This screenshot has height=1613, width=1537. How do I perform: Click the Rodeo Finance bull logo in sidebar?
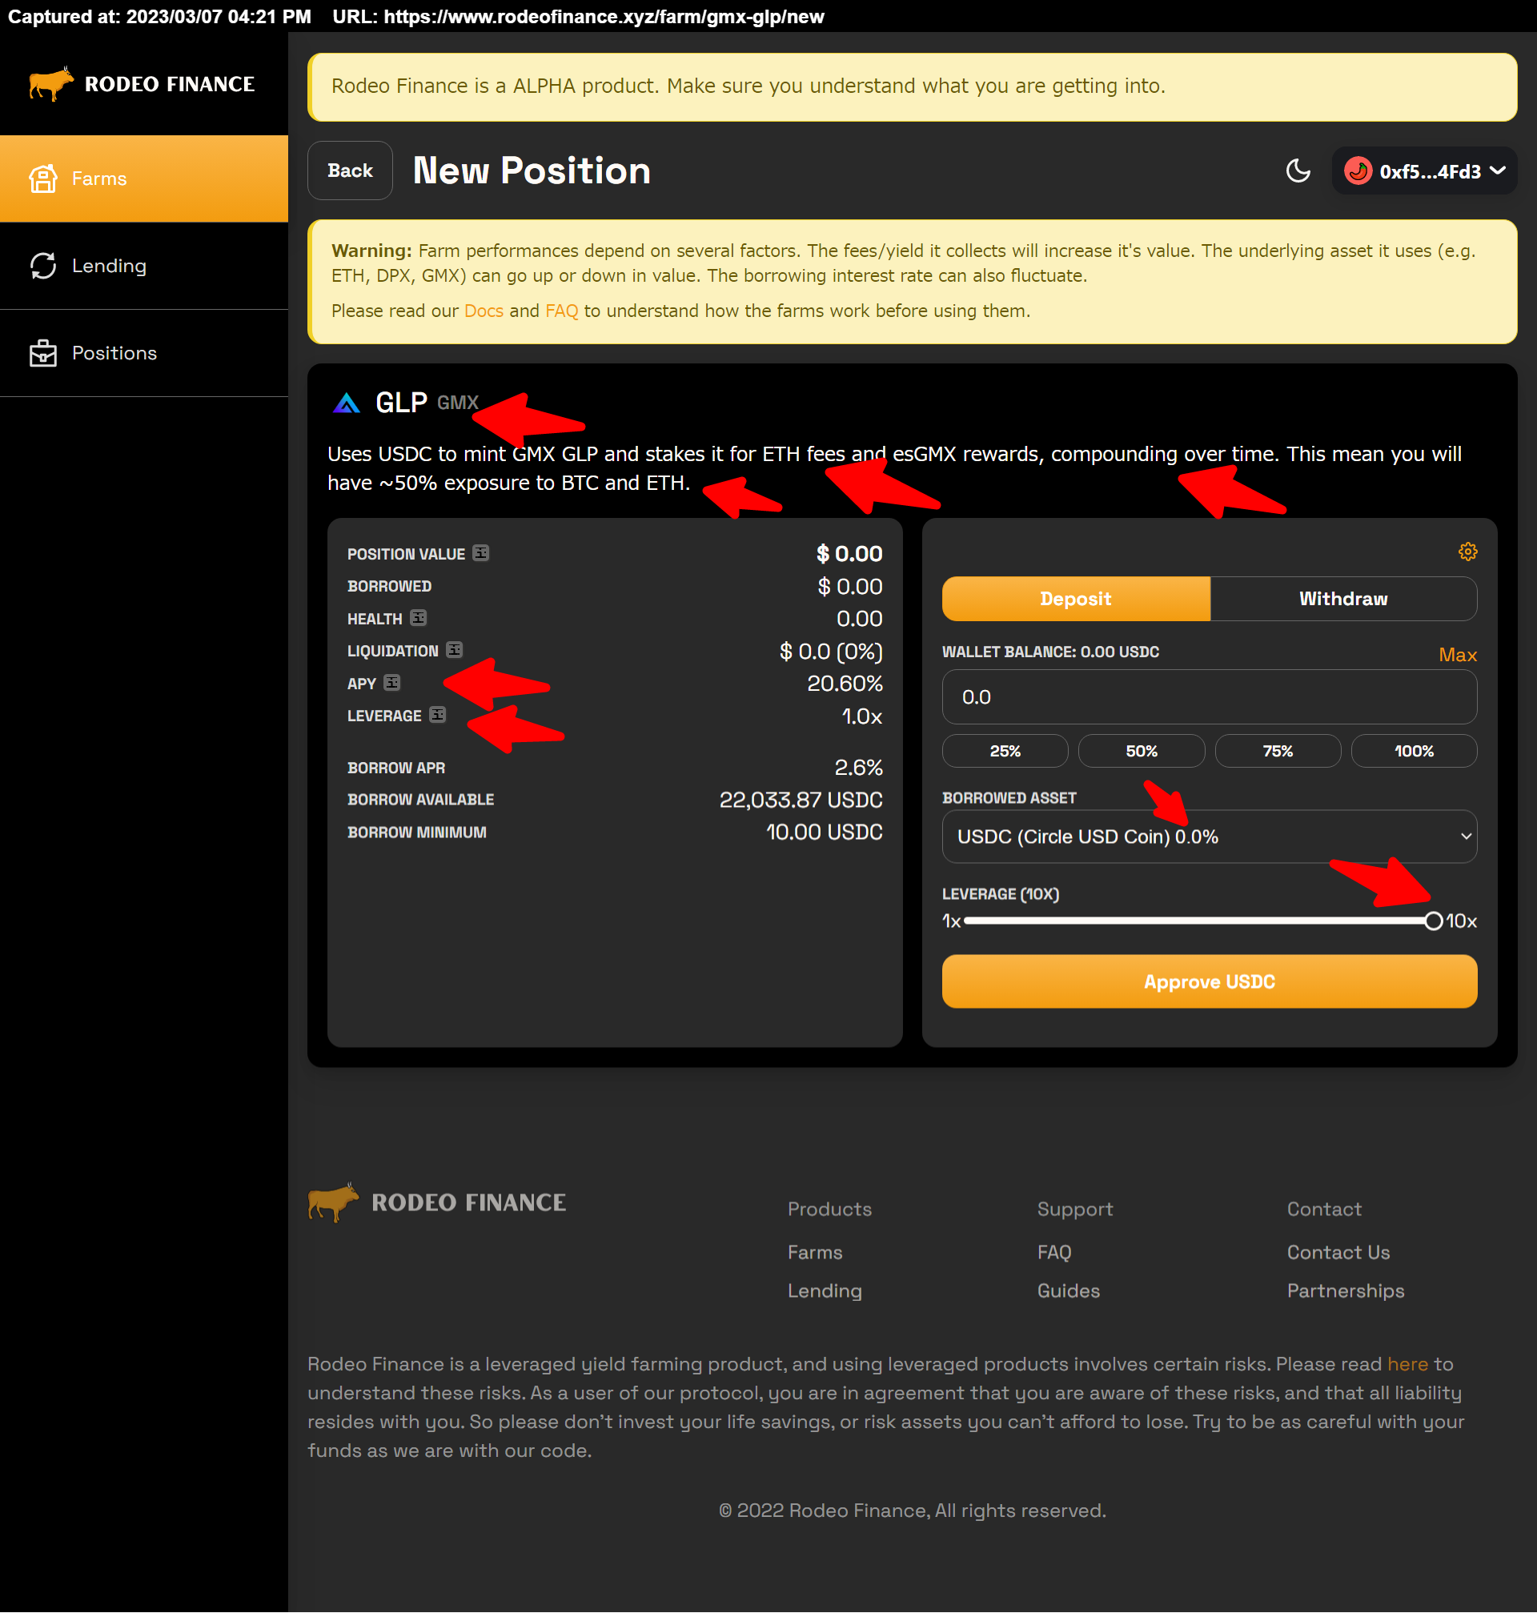pyautogui.click(x=50, y=83)
